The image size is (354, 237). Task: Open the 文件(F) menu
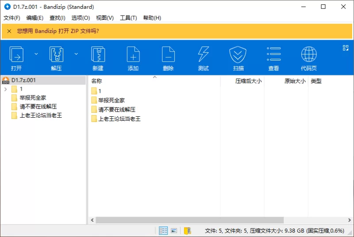(12, 18)
